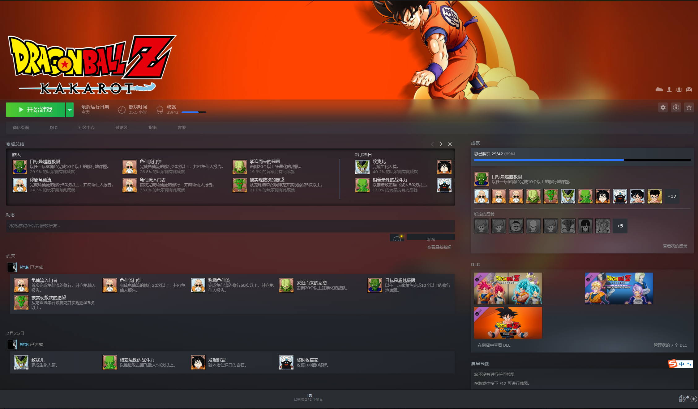Expand the +17 more unlocked achievements

pos(672,196)
